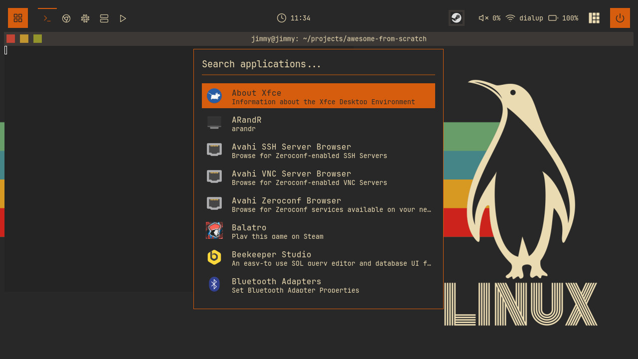
Task: Click the Play this game on Steam description
Action: click(278, 236)
